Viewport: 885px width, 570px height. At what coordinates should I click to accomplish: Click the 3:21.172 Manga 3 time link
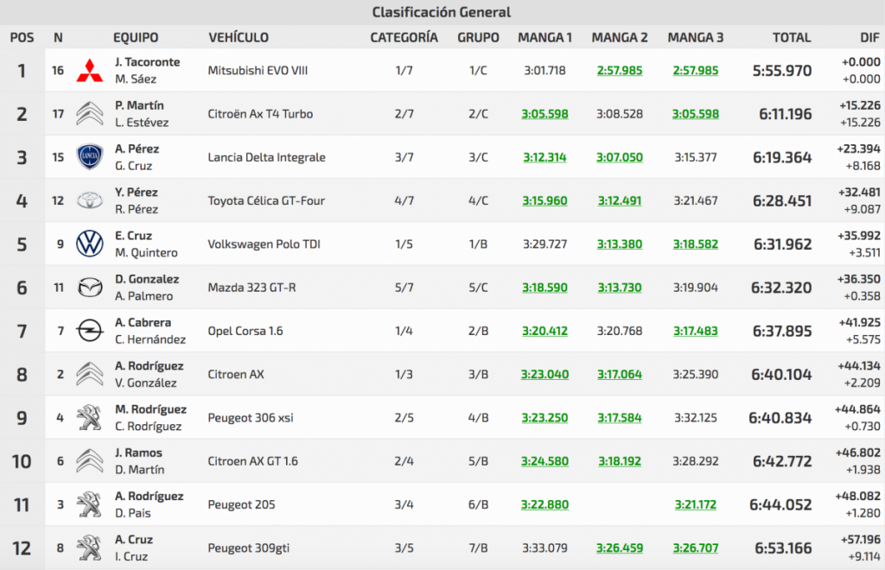click(696, 504)
